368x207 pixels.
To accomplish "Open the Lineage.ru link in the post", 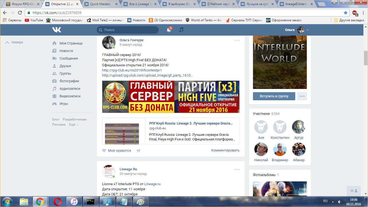I will (152, 184).
